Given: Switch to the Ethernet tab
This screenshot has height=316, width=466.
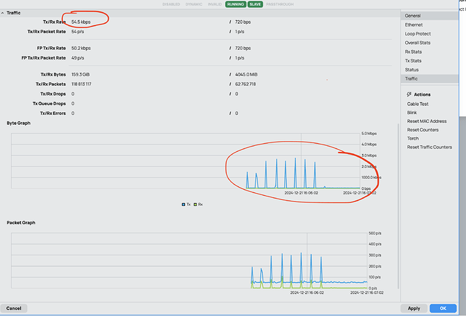Looking at the screenshot, I should 414,25.
